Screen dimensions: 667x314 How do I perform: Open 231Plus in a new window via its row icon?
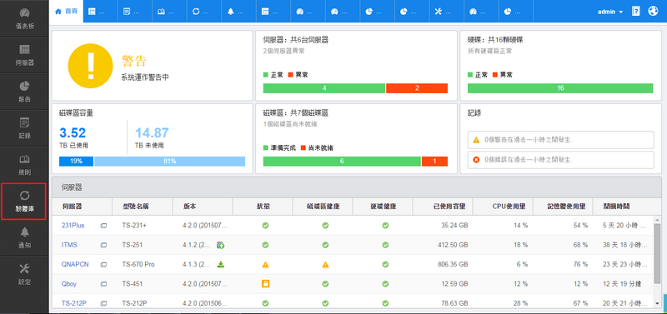103,226
